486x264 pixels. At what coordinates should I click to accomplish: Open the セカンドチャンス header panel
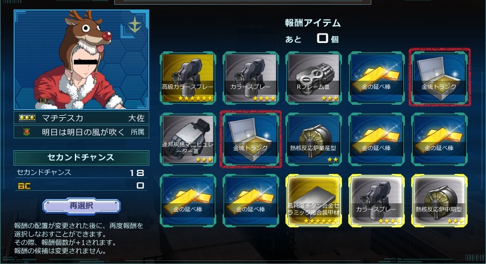81,158
